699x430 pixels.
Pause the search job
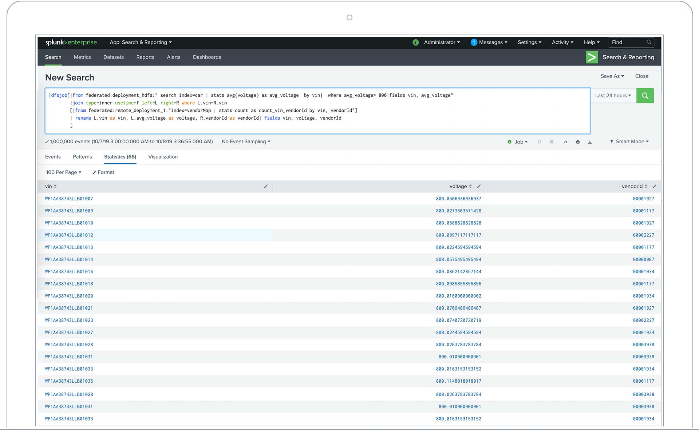coord(539,142)
